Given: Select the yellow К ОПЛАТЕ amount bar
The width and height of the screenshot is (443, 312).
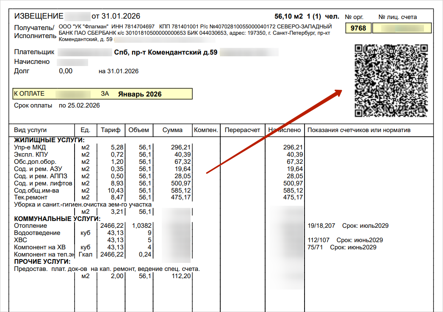Looking at the screenshot, I should (103, 94).
